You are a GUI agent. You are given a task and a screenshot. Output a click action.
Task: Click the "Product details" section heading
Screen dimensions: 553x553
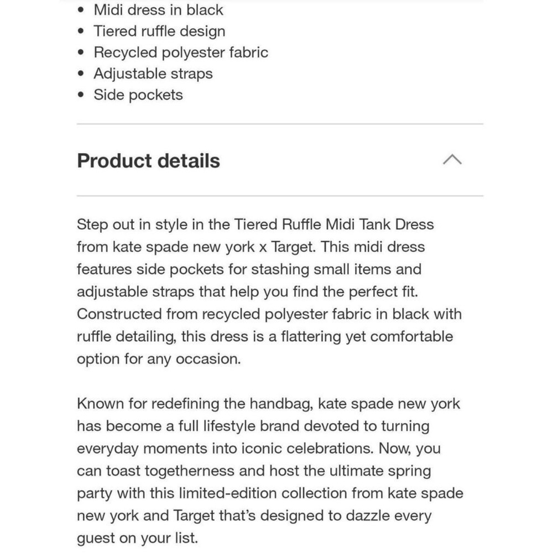point(148,161)
